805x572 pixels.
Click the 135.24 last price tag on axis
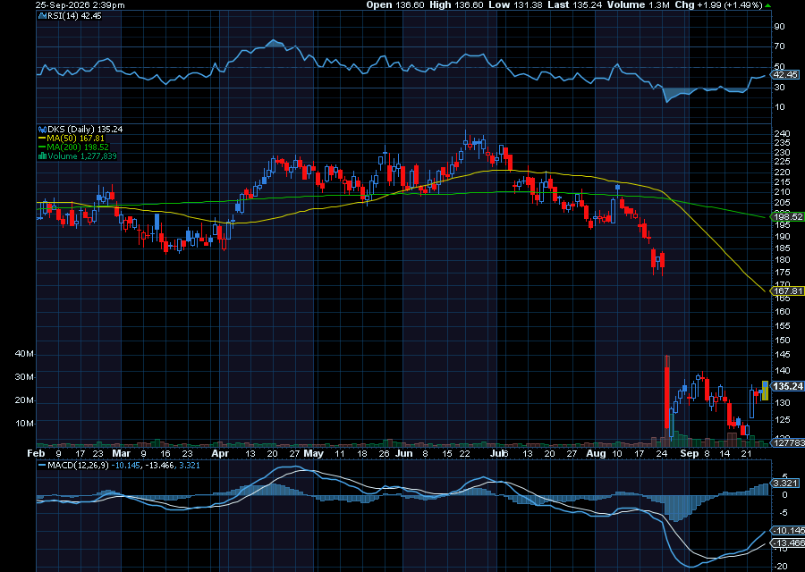[788, 386]
